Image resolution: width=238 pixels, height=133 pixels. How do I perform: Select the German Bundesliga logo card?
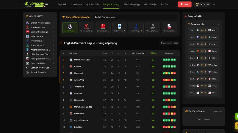pos(103,28)
